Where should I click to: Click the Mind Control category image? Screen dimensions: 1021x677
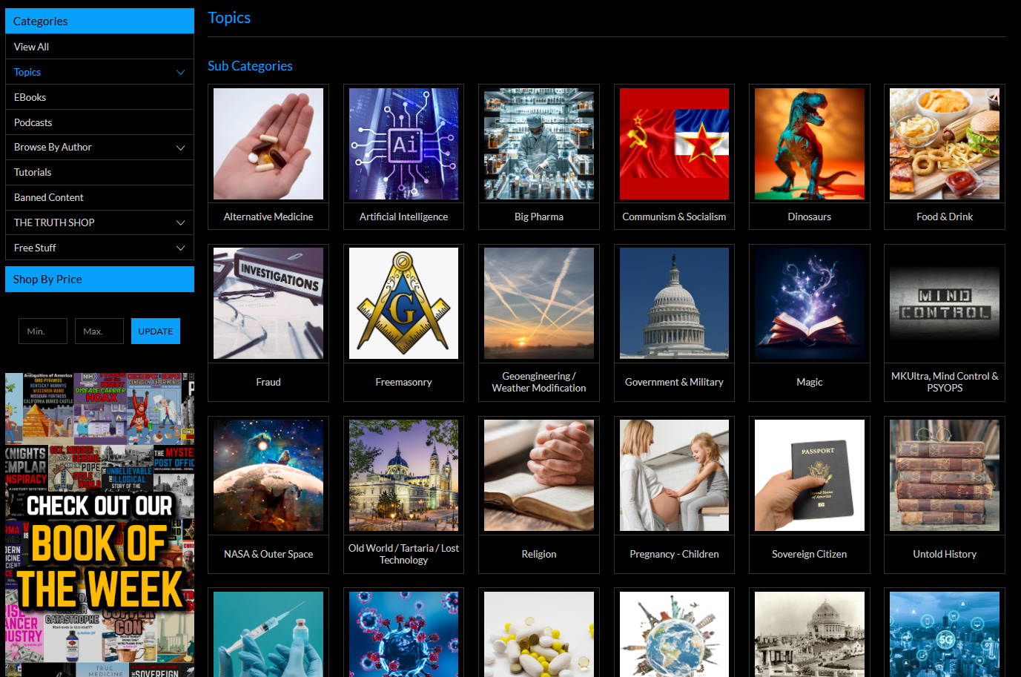point(945,303)
